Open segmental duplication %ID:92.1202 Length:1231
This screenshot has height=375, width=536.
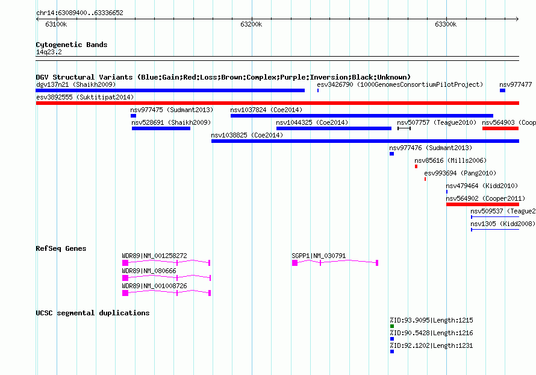pyautogui.click(x=431, y=345)
